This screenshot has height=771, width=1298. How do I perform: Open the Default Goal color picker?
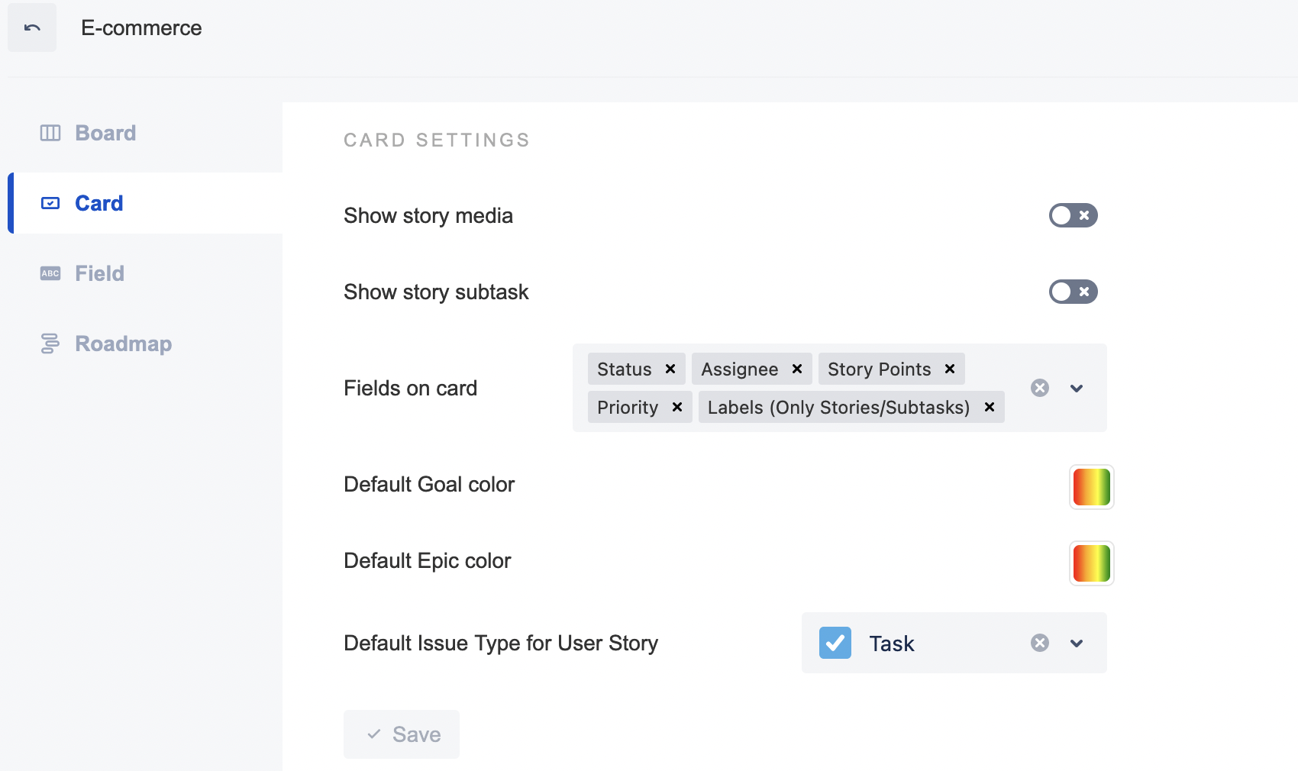1091,487
